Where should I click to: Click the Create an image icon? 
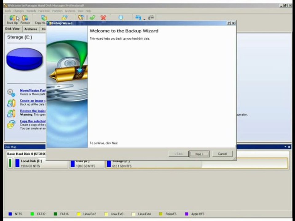point(11,103)
